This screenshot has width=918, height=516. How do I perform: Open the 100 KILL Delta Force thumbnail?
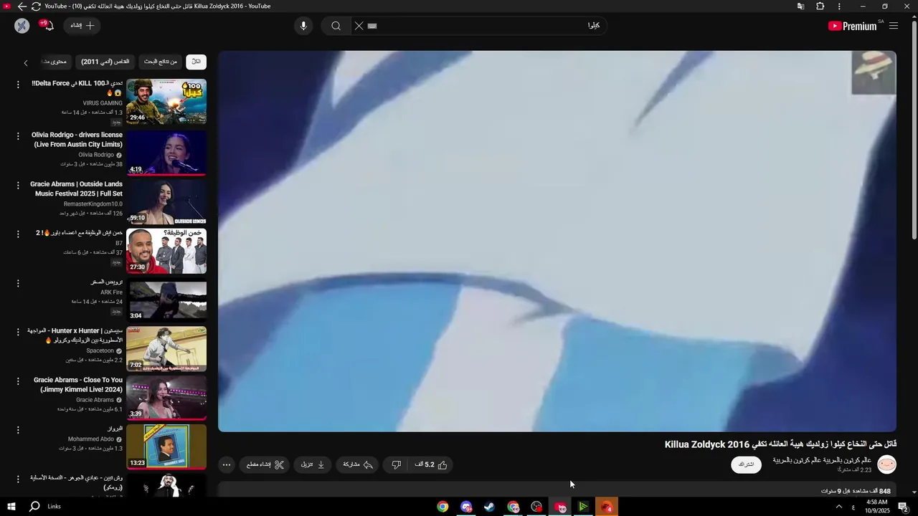click(x=166, y=101)
